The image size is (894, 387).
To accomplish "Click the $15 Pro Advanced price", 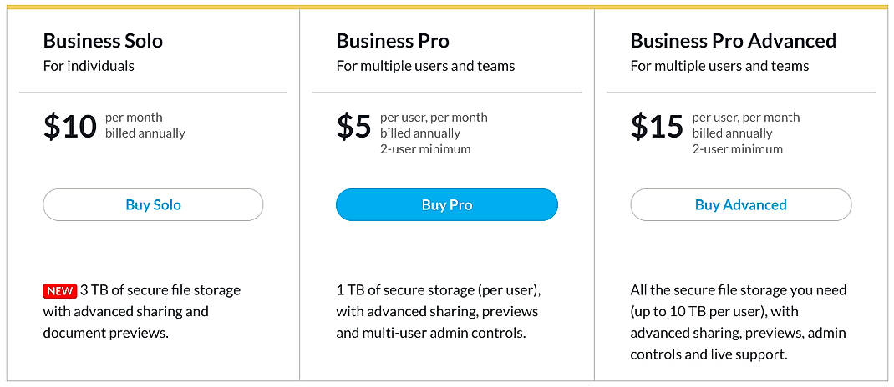I will coord(658,126).
